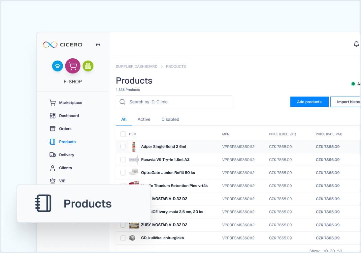Click the product search field
This screenshot has width=361, height=253.
point(174,101)
